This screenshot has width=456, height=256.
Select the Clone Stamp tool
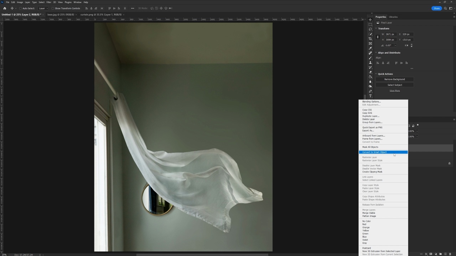[x=370, y=63]
